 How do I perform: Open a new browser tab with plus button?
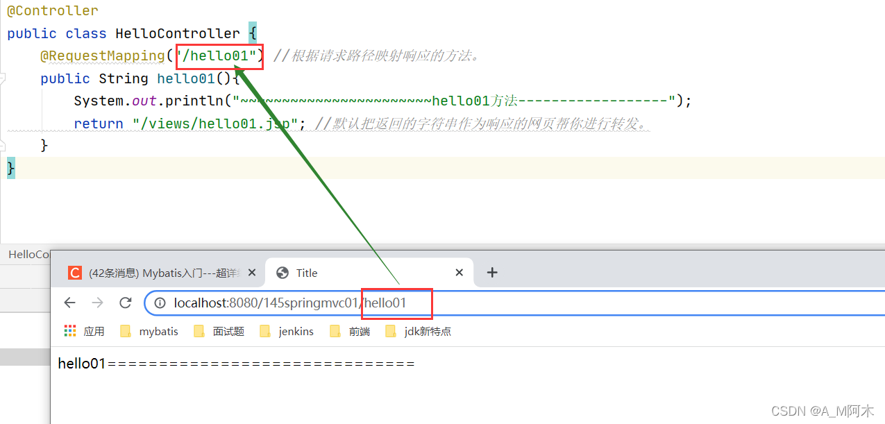[x=492, y=273]
